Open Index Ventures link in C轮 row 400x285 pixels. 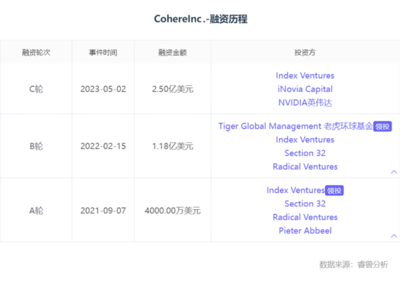305,76
